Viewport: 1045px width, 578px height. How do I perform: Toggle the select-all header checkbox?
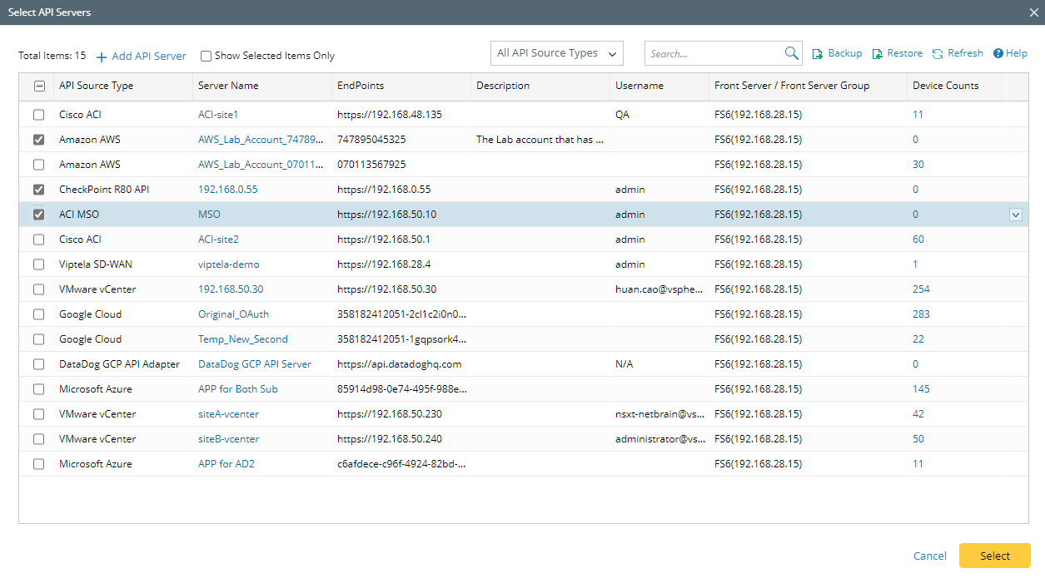(39, 86)
